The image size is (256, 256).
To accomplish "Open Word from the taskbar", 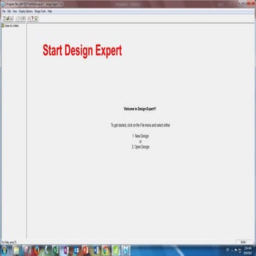I will [x=96, y=250].
